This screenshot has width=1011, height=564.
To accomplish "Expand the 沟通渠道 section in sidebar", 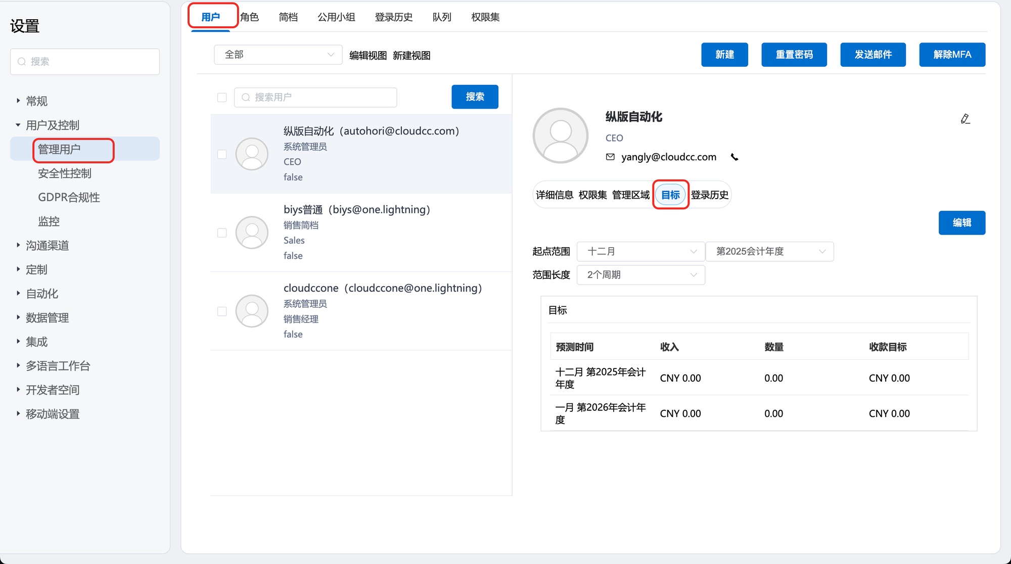I will pyautogui.click(x=47, y=246).
